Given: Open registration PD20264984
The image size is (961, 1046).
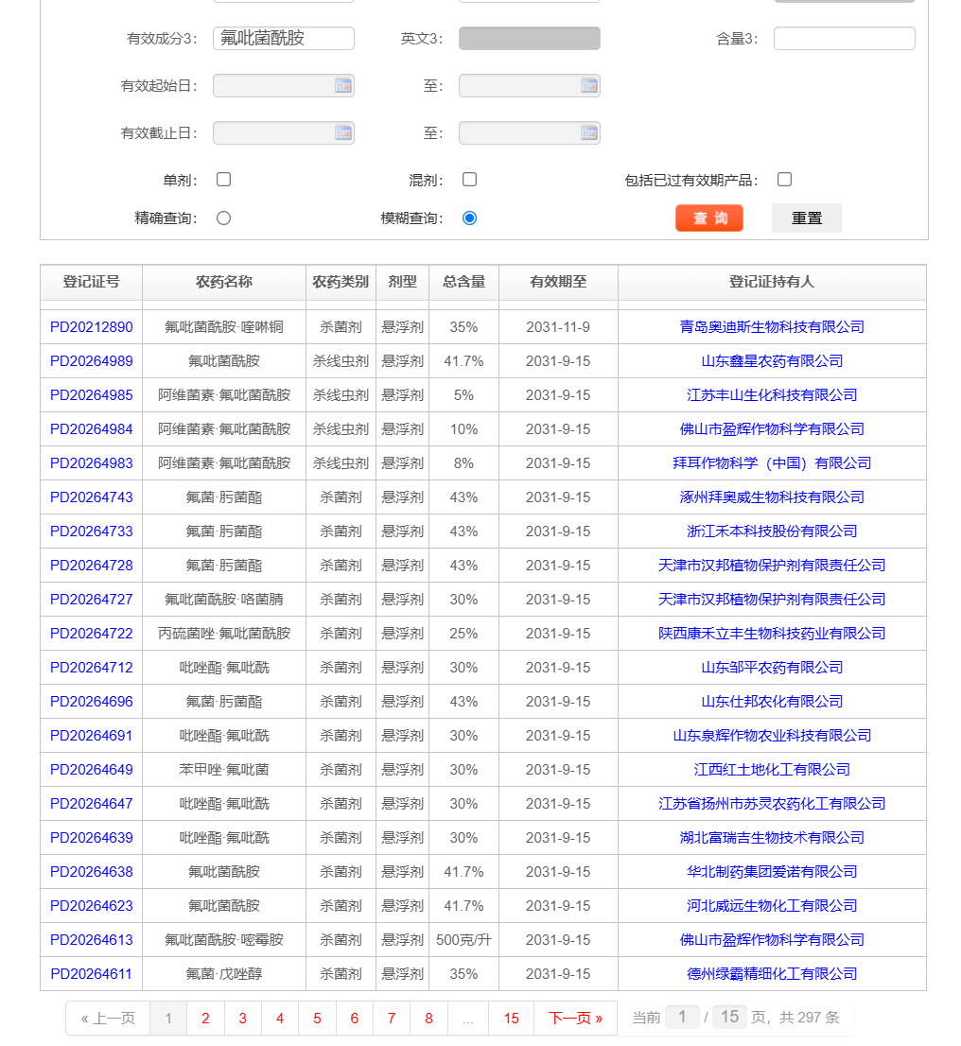Looking at the screenshot, I should click(x=92, y=429).
